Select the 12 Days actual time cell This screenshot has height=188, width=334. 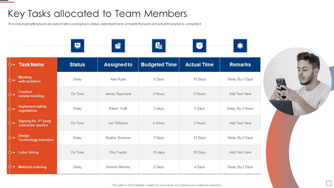click(x=200, y=138)
